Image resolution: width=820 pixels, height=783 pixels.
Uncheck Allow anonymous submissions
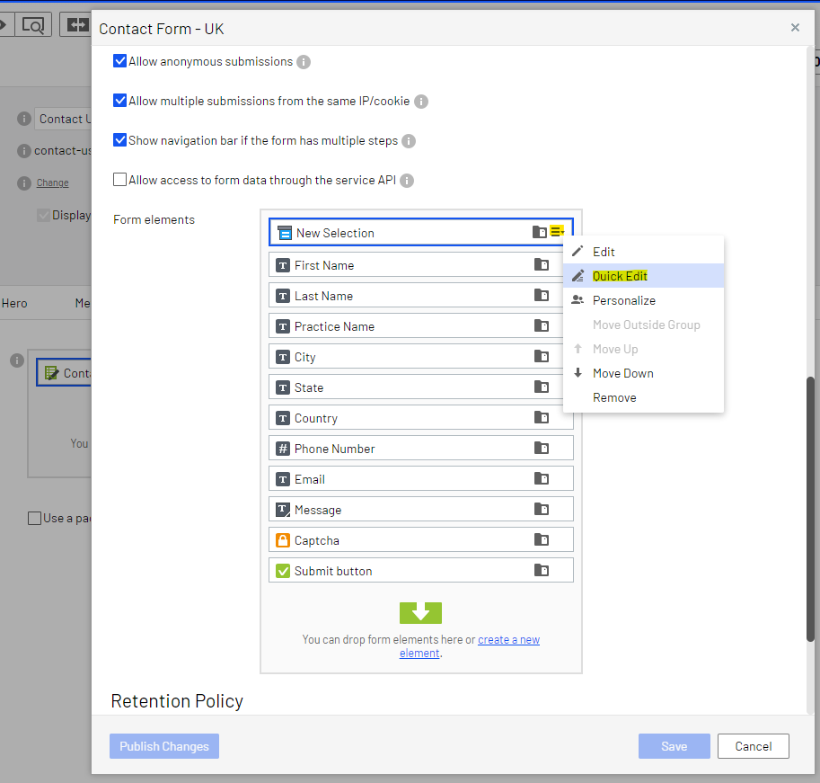click(119, 61)
